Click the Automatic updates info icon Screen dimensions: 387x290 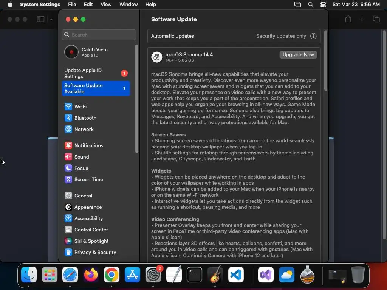click(313, 36)
